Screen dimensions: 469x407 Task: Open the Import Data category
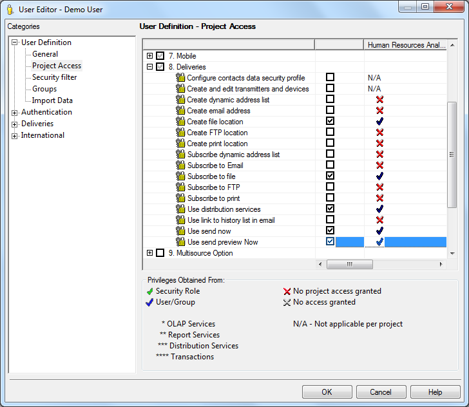(x=52, y=100)
